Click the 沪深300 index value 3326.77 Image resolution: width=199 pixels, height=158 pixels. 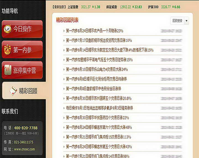[166, 7]
